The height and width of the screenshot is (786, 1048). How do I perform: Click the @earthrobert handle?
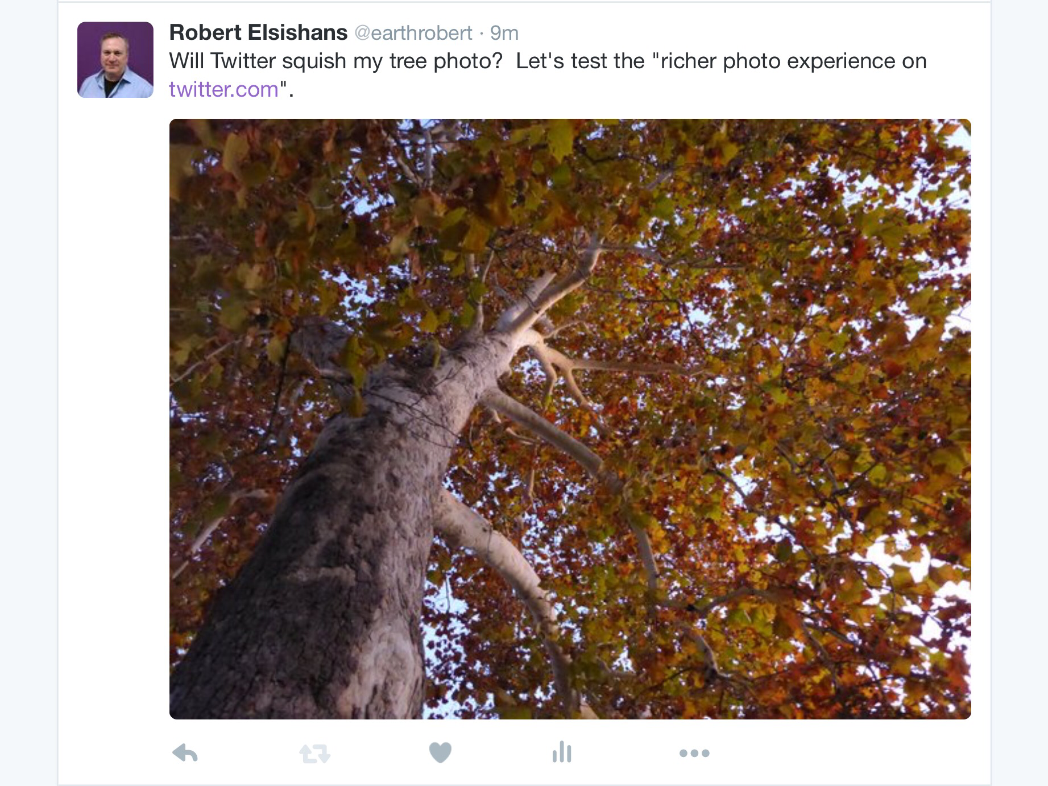coord(413,33)
